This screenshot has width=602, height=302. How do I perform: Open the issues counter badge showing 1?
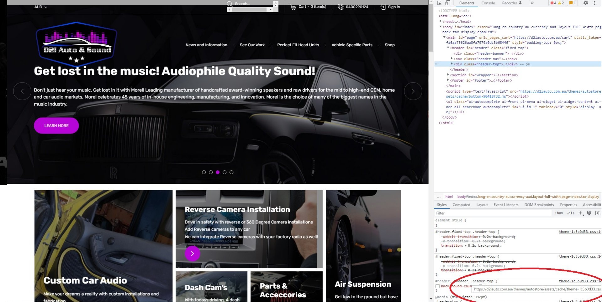[x=573, y=3]
